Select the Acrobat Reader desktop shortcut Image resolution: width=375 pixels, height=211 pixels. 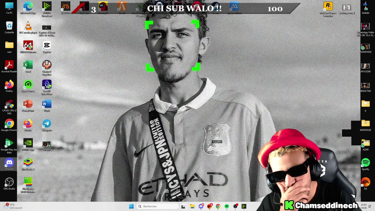[9, 67]
